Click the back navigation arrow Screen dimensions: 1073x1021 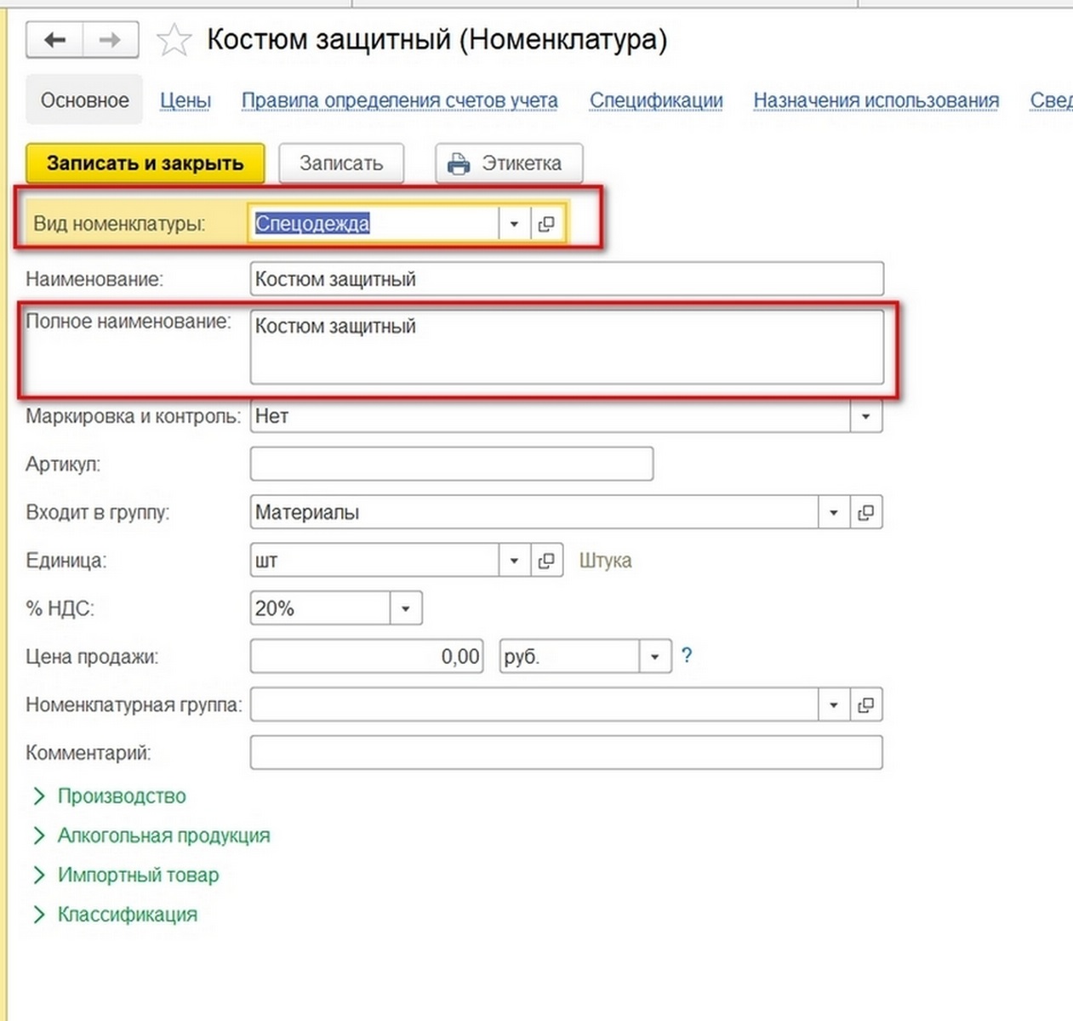[55, 40]
